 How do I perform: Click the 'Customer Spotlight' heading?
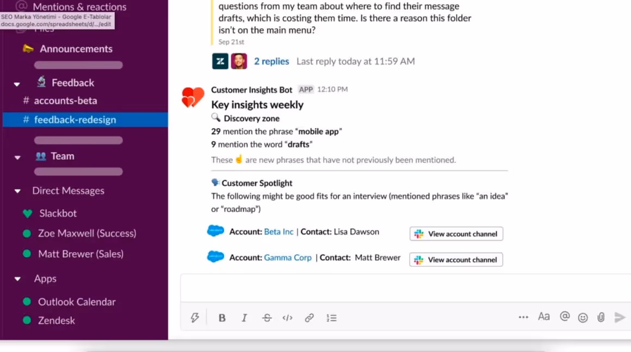257,183
